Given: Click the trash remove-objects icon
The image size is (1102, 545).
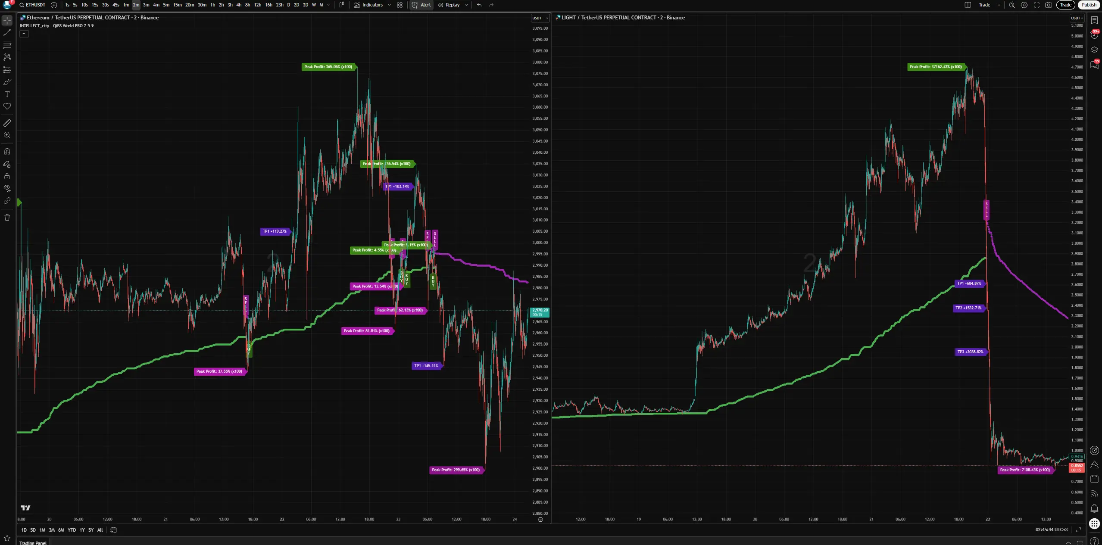Looking at the screenshot, I should coord(7,217).
